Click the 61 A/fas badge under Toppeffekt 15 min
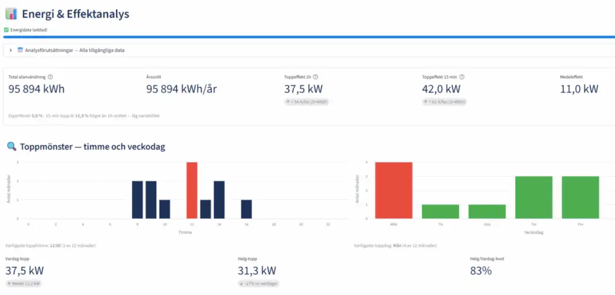The image size is (615, 295). click(444, 102)
